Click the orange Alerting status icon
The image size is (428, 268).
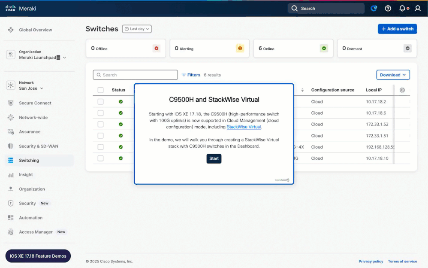[240, 49]
